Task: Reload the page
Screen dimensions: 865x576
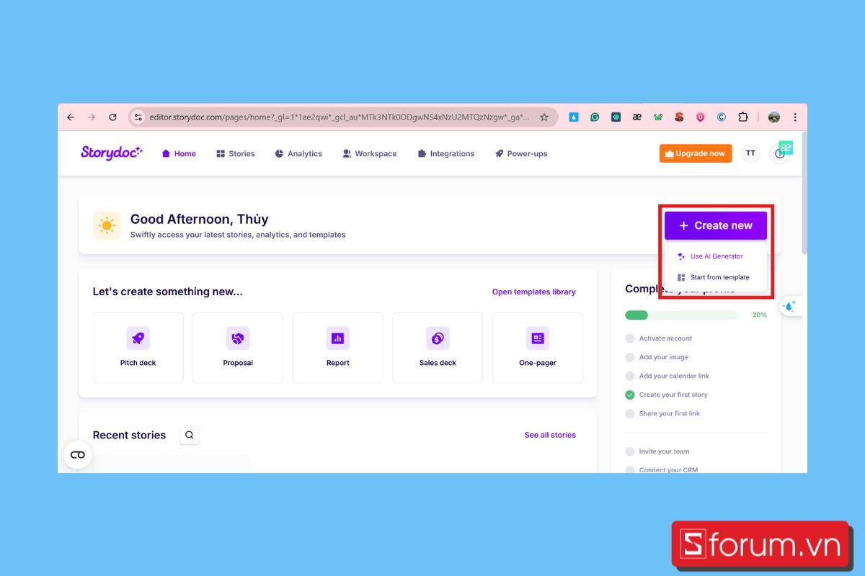Action: [112, 117]
